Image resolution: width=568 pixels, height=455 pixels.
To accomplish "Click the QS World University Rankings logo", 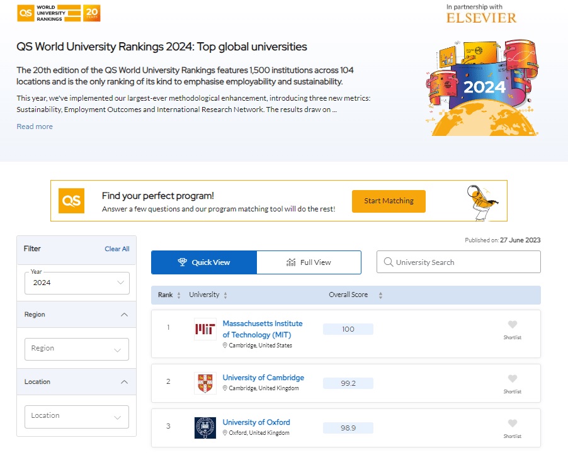I will (x=58, y=13).
